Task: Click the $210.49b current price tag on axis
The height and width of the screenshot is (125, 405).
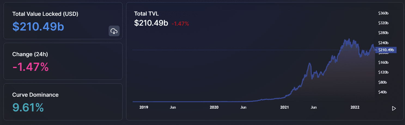Action: point(386,50)
